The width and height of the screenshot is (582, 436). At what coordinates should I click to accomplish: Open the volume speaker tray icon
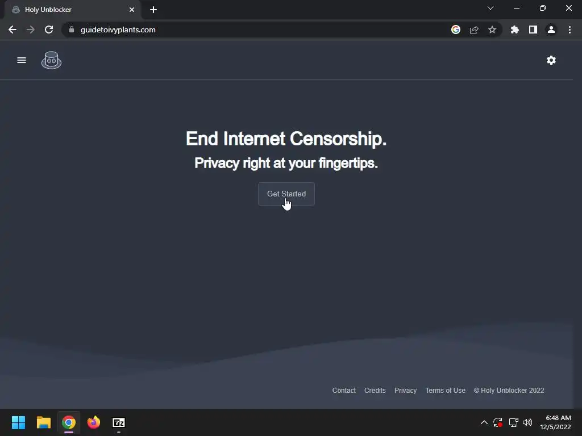(x=527, y=422)
